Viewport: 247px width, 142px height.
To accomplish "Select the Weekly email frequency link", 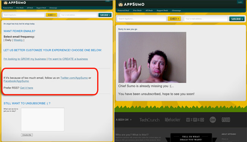I will tap(18, 40).
